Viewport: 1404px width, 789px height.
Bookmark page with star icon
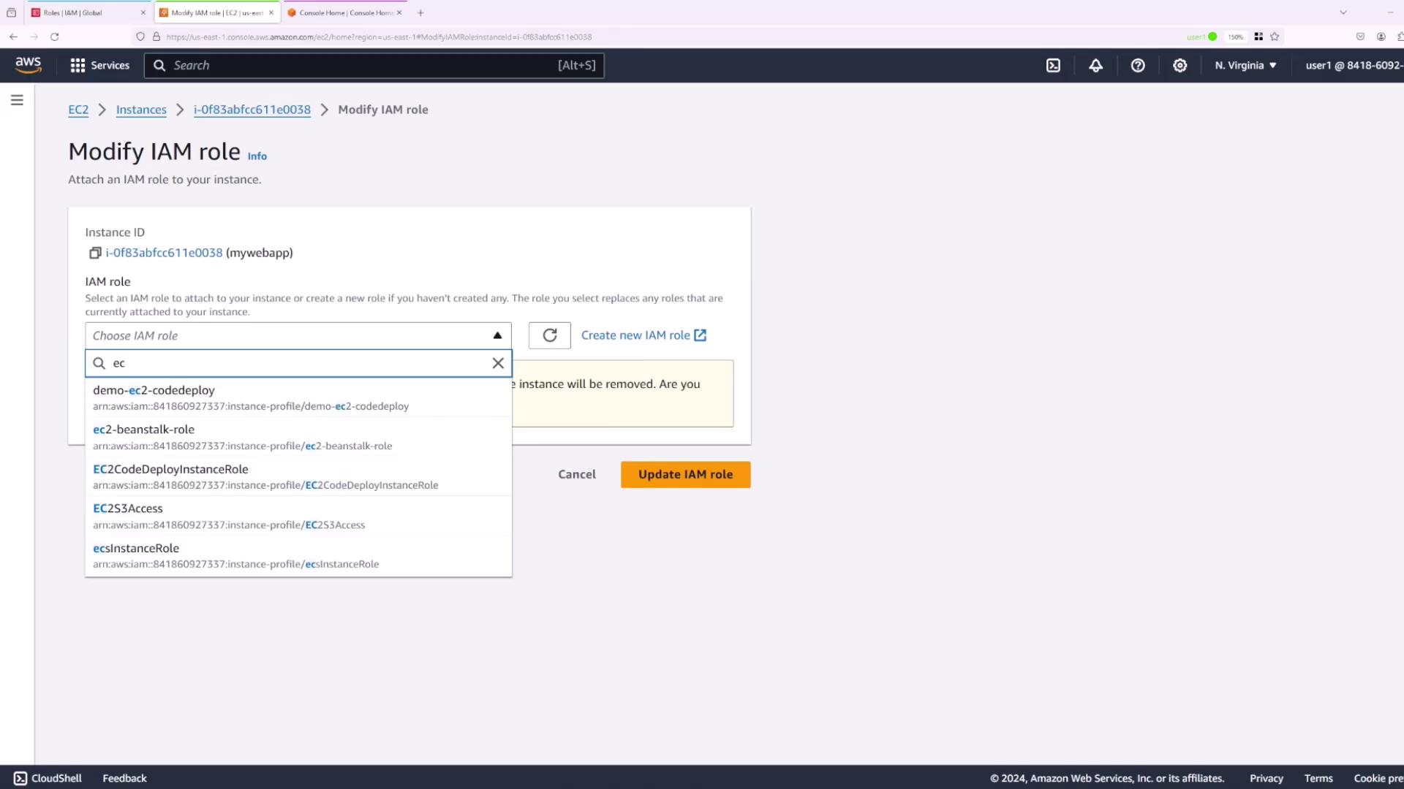(x=1275, y=37)
